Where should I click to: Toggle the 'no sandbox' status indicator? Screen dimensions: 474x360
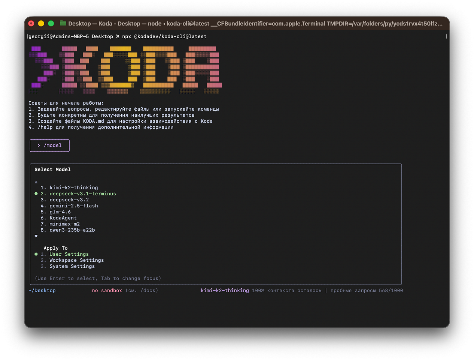pyautogui.click(x=107, y=290)
